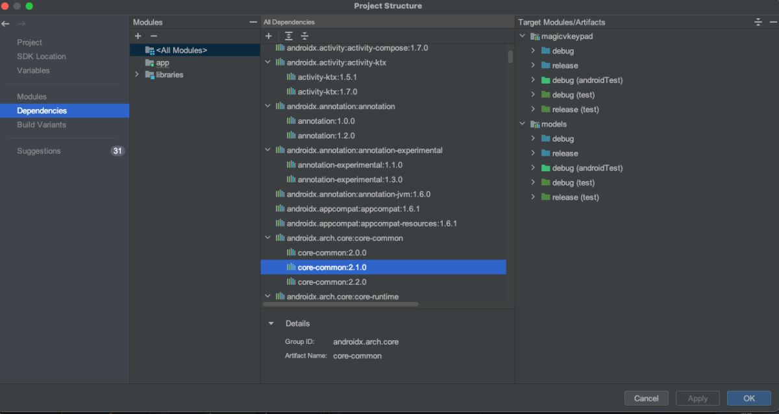Click the library icon of appcompat:1.6.1
The height and width of the screenshot is (414, 779).
click(x=280, y=209)
